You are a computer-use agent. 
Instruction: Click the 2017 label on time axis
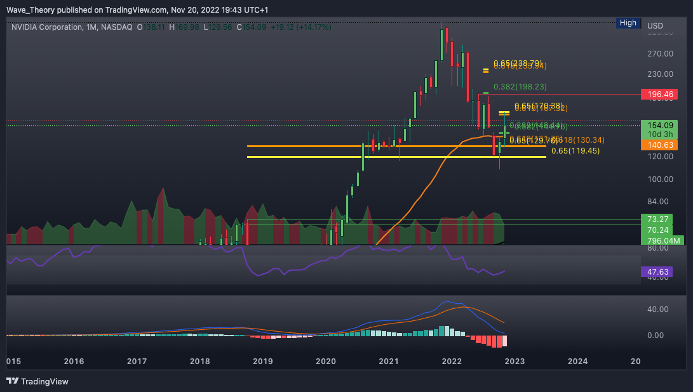click(137, 361)
